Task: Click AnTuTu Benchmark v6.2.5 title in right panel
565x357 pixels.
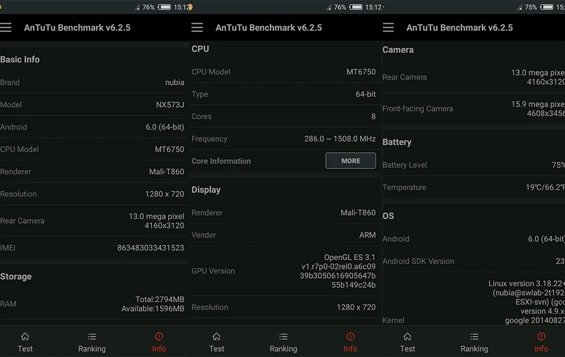Action: [459, 28]
